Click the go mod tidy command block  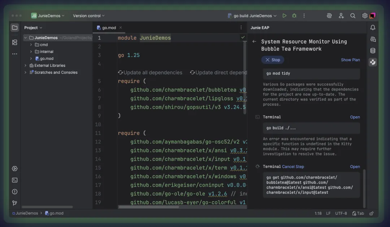click(x=311, y=74)
